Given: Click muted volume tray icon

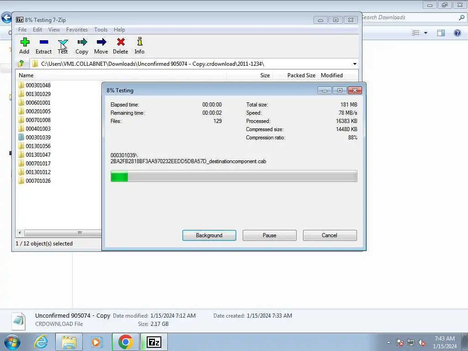Looking at the screenshot, I should (x=422, y=342).
